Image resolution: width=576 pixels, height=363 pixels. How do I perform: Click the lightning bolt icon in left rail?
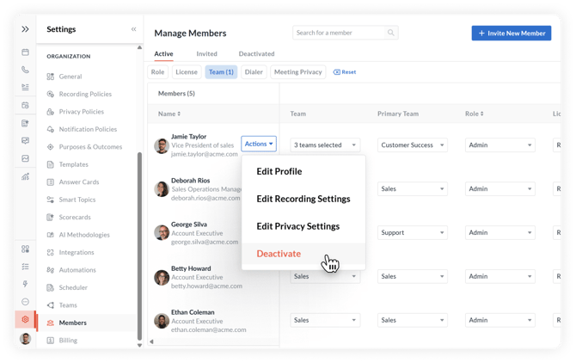pos(25,284)
